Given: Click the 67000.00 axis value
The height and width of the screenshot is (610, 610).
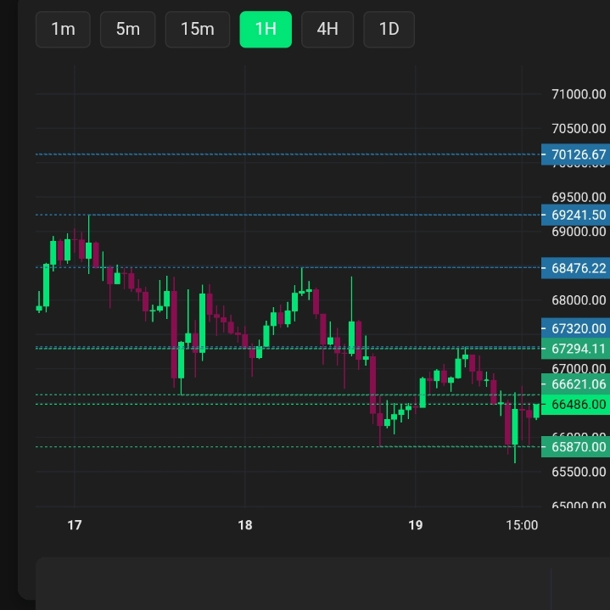Looking at the screenshot, I should (579, 368).
